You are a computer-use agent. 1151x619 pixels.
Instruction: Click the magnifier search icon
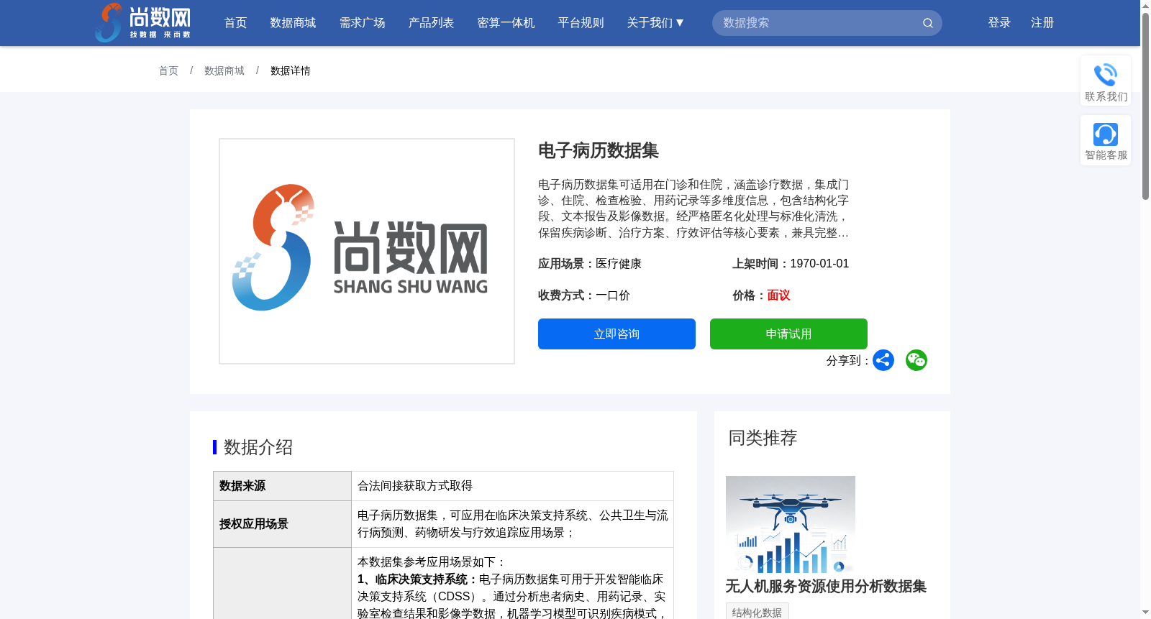pyautogui.click(x=928, y=23)
